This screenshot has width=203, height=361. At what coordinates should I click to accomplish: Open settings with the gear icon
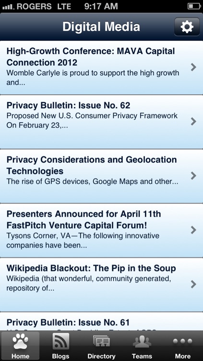tap(187, 26)
